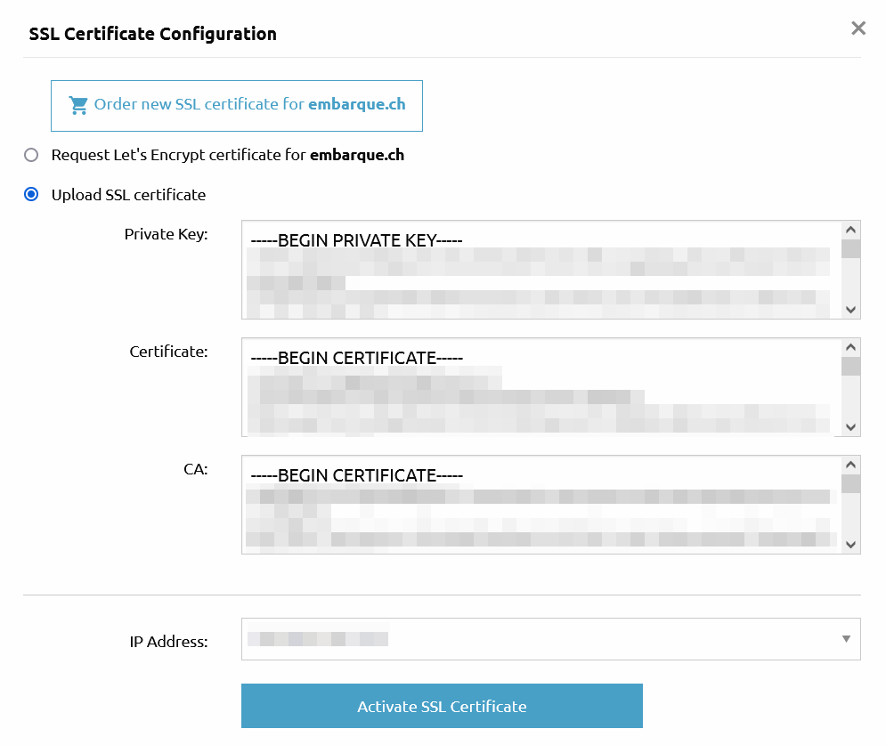886x745 pixels.
Task: Click the CA field scrollbar thumb
Action: [x=851, y=484]
